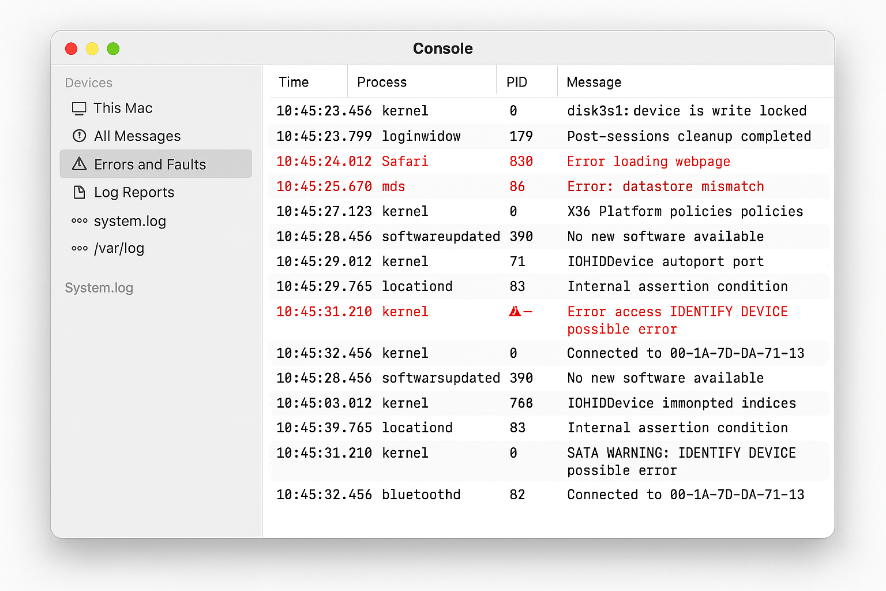Click the dots icon beside system.log
Screen dimensions: 886x591
click(79, 221)
